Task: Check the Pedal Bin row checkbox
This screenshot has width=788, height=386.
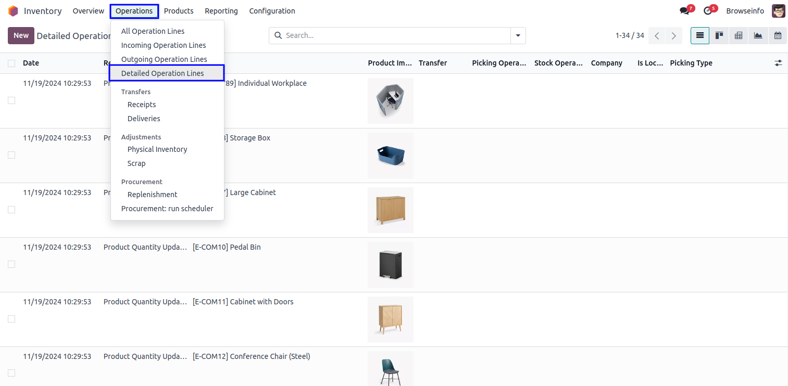Action: pyautogui.click(x=11, y=264)
